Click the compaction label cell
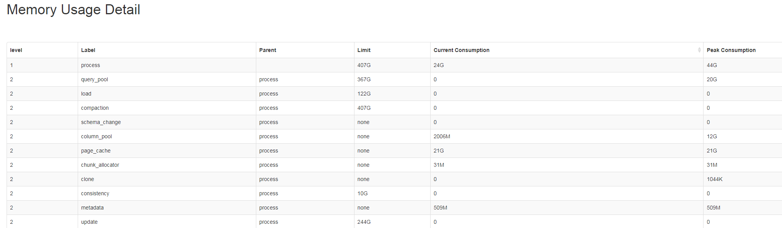The image size is (782, 228). pos(95,108)
